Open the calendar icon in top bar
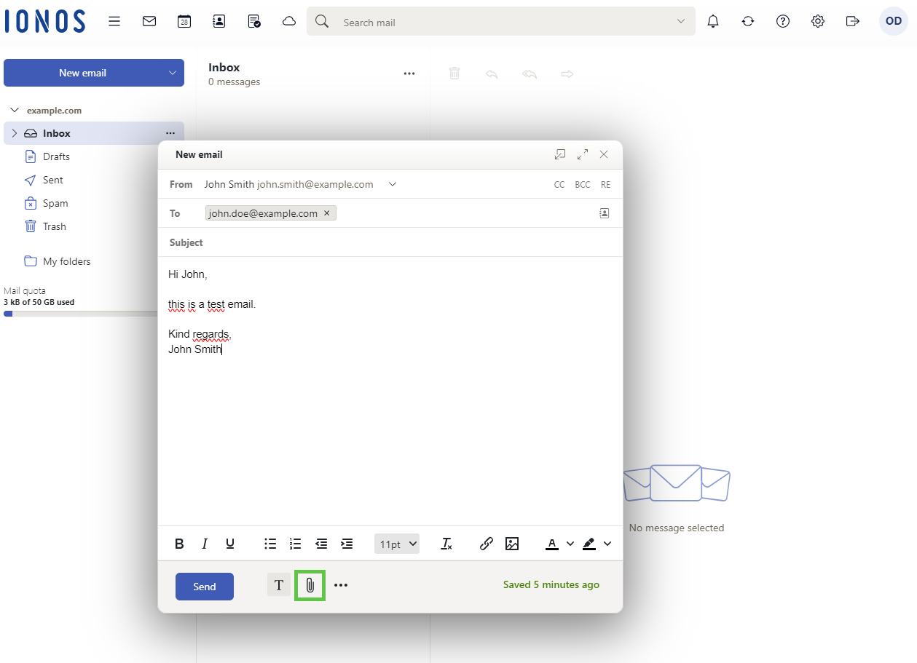This screenshot has width=917, height=663. click(x=184, y=22)
